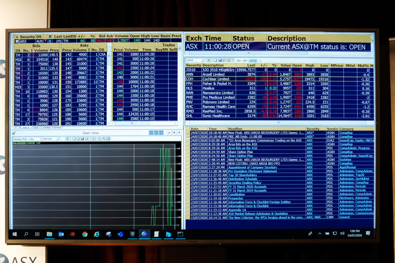Image resolution: width=395 pixels, height=263 pixels.
Task: Click the 236968 bid volume cell
Action: [41, 124]
